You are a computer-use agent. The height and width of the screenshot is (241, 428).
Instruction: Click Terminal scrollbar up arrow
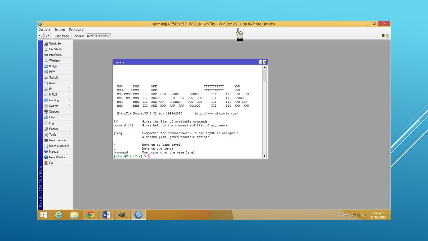point(265,67)
